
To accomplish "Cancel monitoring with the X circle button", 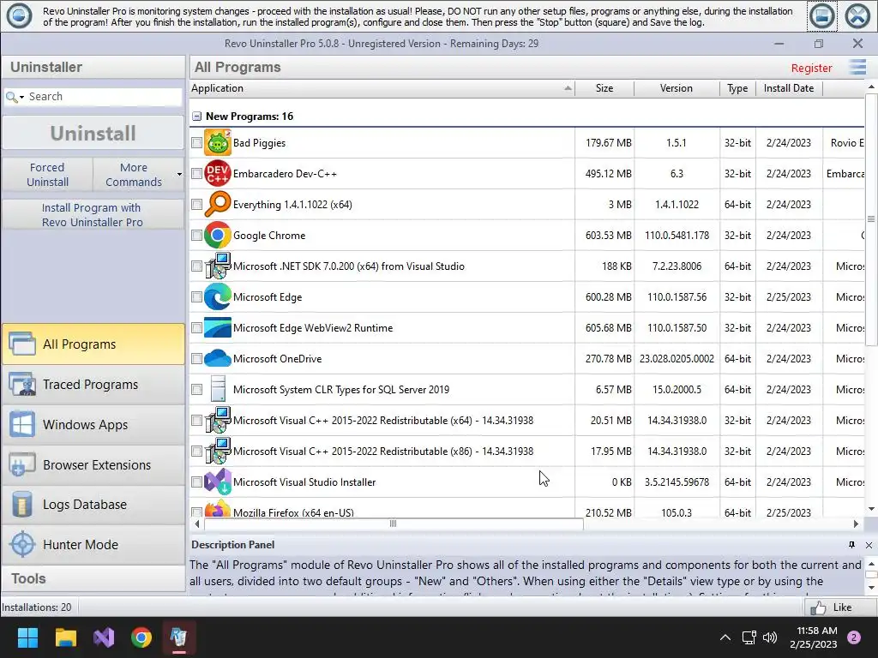I will pos(857,16).
